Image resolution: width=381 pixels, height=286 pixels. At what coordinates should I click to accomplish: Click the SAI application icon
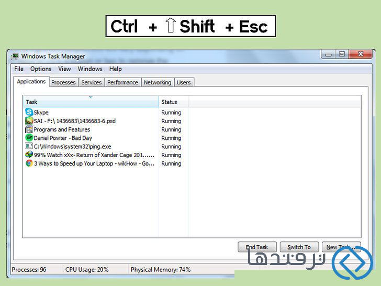coord(29,120)
